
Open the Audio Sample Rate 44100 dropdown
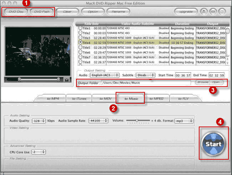(99, 121)
